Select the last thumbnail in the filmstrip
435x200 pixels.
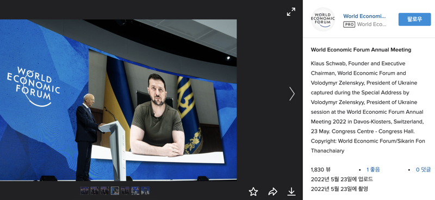(145, 191)
